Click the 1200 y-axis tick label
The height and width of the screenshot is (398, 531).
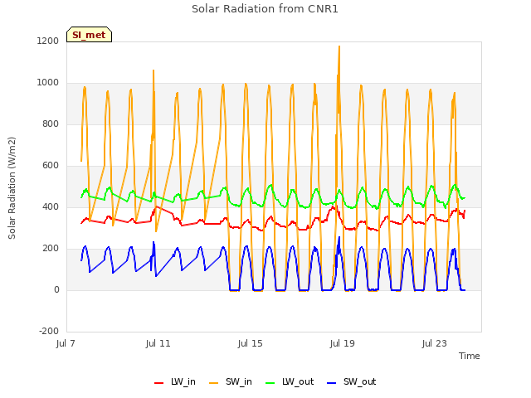tap(48, 41)
